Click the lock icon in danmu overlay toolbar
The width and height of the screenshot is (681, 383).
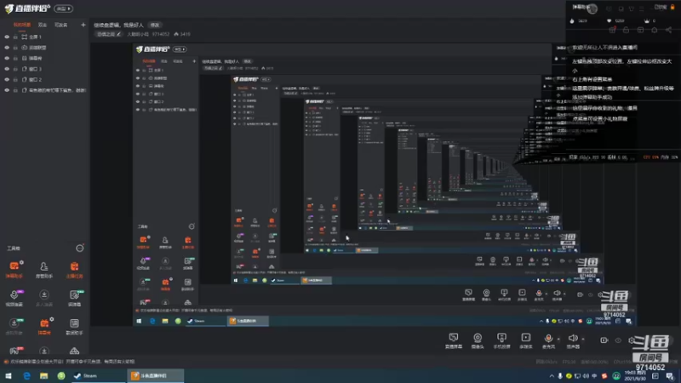(626, 30)
